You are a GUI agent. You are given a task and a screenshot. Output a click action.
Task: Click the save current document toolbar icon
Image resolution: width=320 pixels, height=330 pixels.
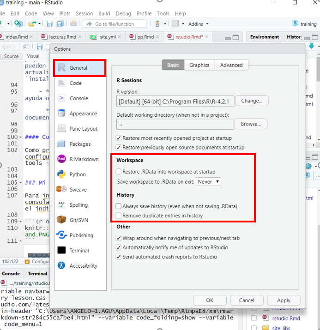(x=49, y=24)
